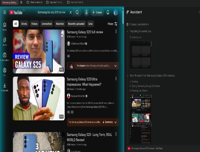The height and width of the screenshot is (152, 200).
Task: Select the Typing Samsung Galaxy S25 review step
Action: 145,86
